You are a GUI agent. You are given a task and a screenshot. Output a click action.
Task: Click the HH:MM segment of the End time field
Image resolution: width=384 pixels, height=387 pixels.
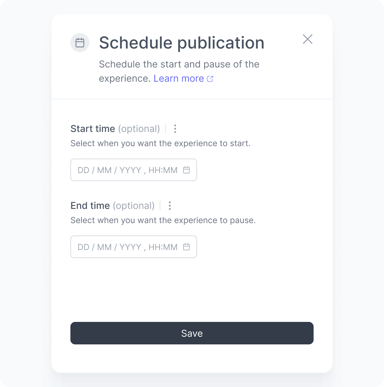163,247
